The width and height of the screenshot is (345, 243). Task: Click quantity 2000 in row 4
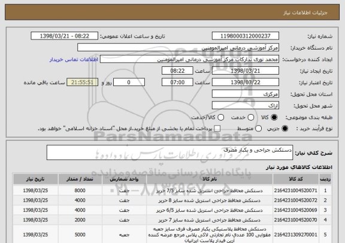(80, 220)
